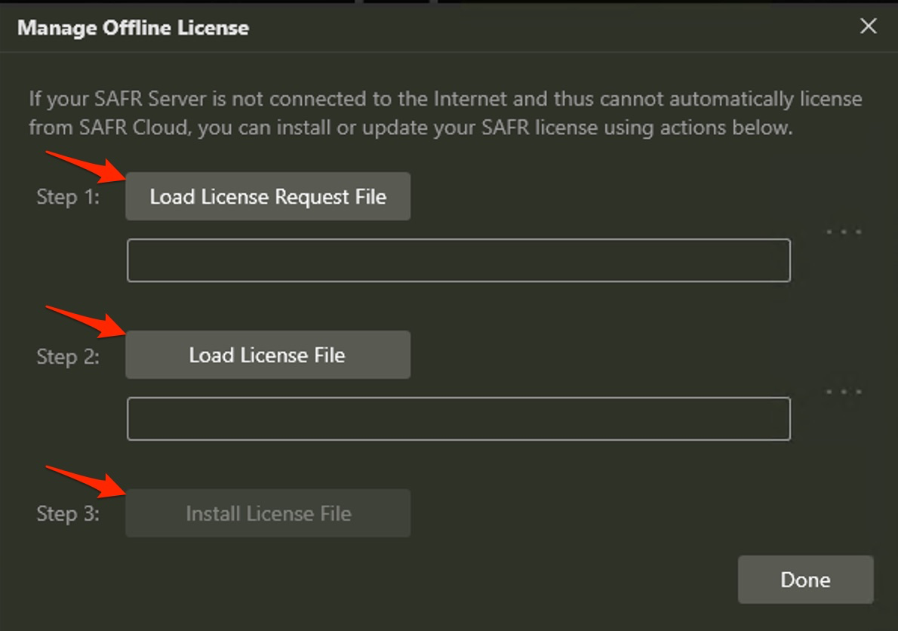The width and height of the screenshot is (898, 631).
Task: Click the Load License File button
Action: click(x=268, y=356)
